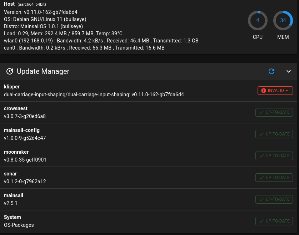Select the moonraker entry row
Image resolution: width=299 pixels, height=235 pixels.
[125, 156]
